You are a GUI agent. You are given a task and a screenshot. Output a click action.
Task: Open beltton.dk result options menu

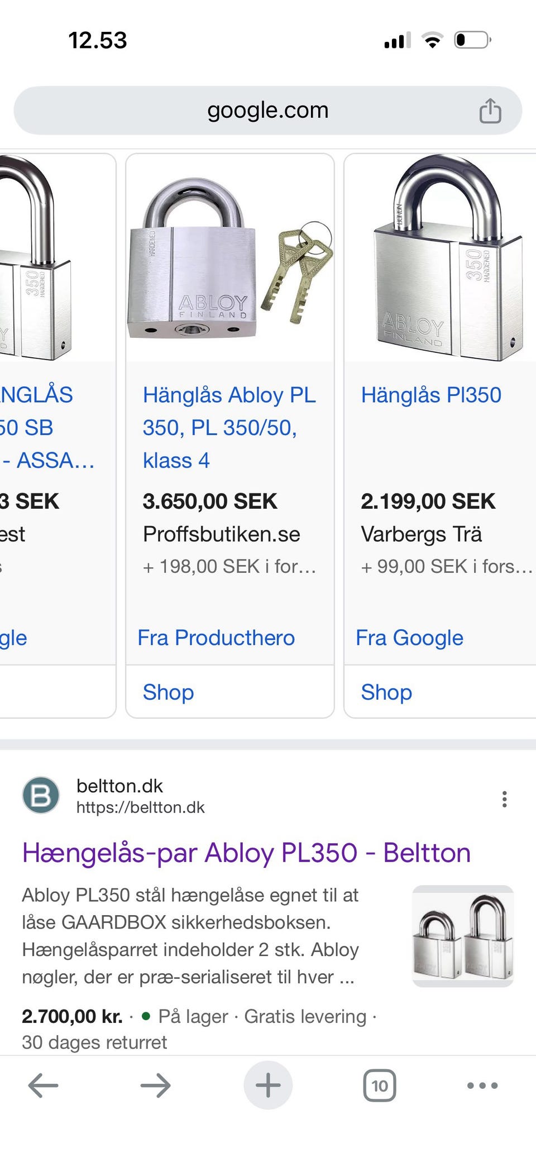(504, 799)
